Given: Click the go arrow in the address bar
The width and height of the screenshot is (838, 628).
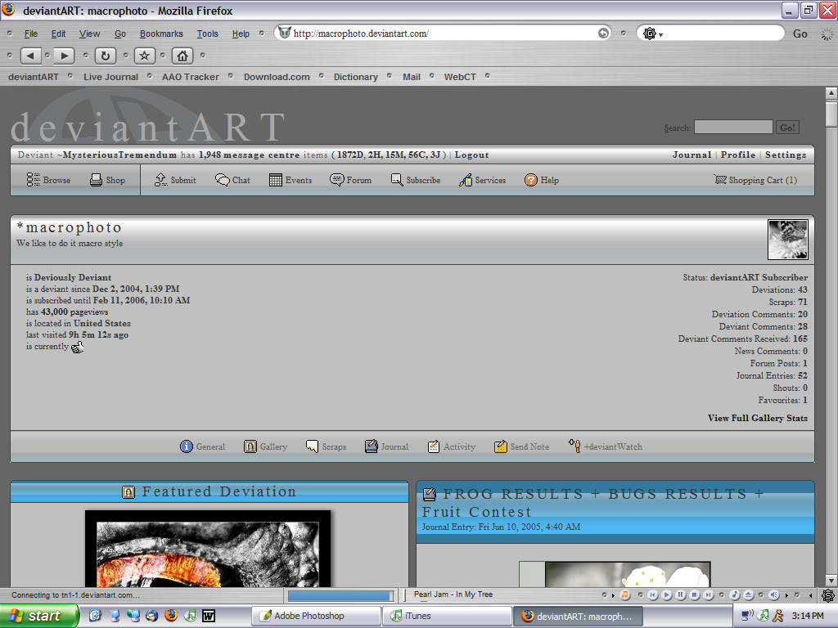Looking at the screenshot, I should point(603,33).
